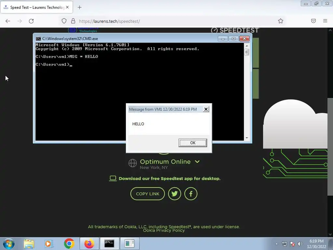Show hidden system tray icons
The image size is (333, 250).
tap(276, 244)
